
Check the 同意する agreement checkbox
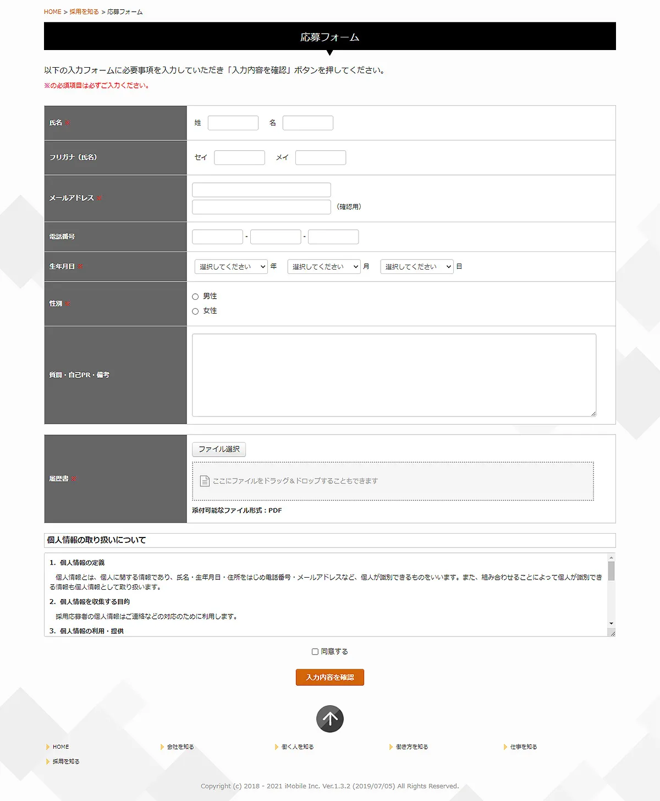[314, 651]
